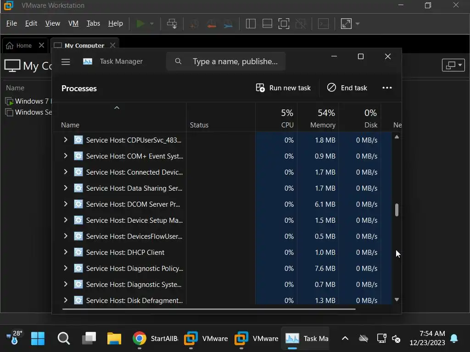Viewport: 470px width, 352px height.
Task: Select Windows 7 VM in VMware library list
Action: coord(29,101)
